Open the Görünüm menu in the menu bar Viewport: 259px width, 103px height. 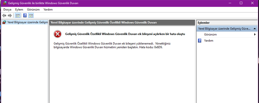(33, 10)
